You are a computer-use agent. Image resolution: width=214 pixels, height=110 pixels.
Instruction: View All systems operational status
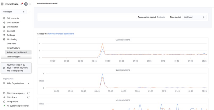tap(18, 106)
